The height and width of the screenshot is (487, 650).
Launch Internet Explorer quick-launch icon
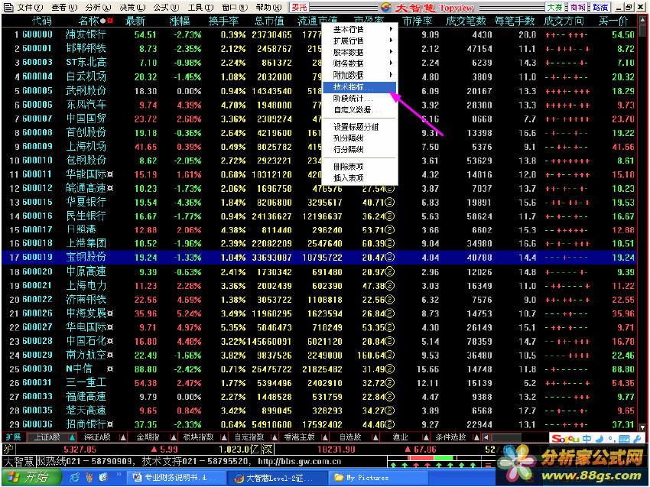click(x=74, y=478)
